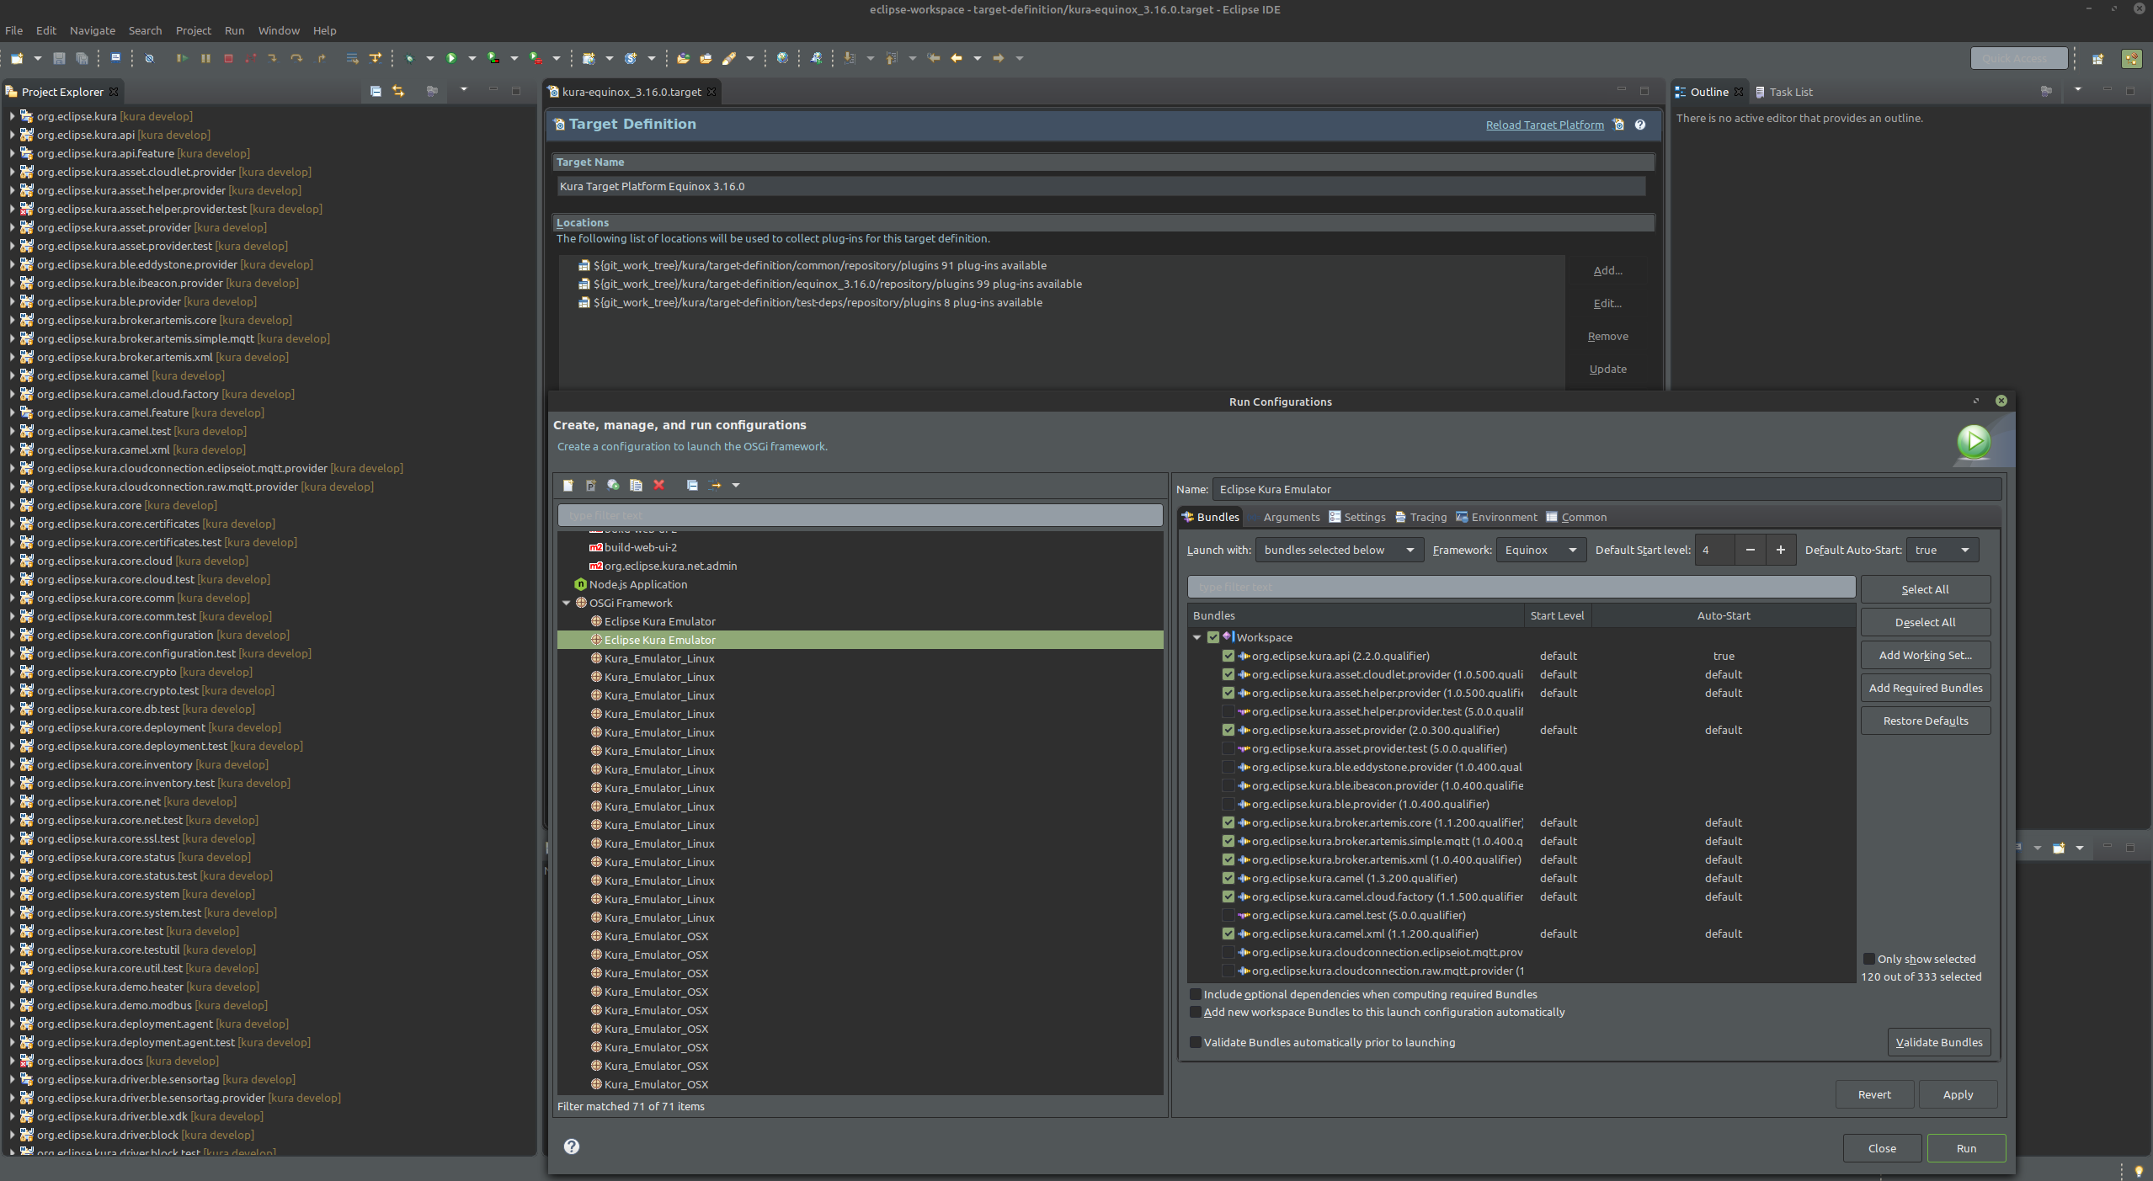Decrease Default Start level with minus

coord(1750,550)
